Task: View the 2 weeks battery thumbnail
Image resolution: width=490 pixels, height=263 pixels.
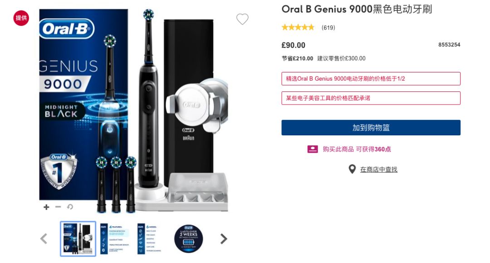Action: pos(188,239)
